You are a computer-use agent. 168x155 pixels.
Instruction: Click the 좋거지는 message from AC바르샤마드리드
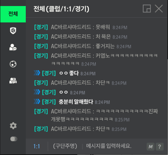105,46
